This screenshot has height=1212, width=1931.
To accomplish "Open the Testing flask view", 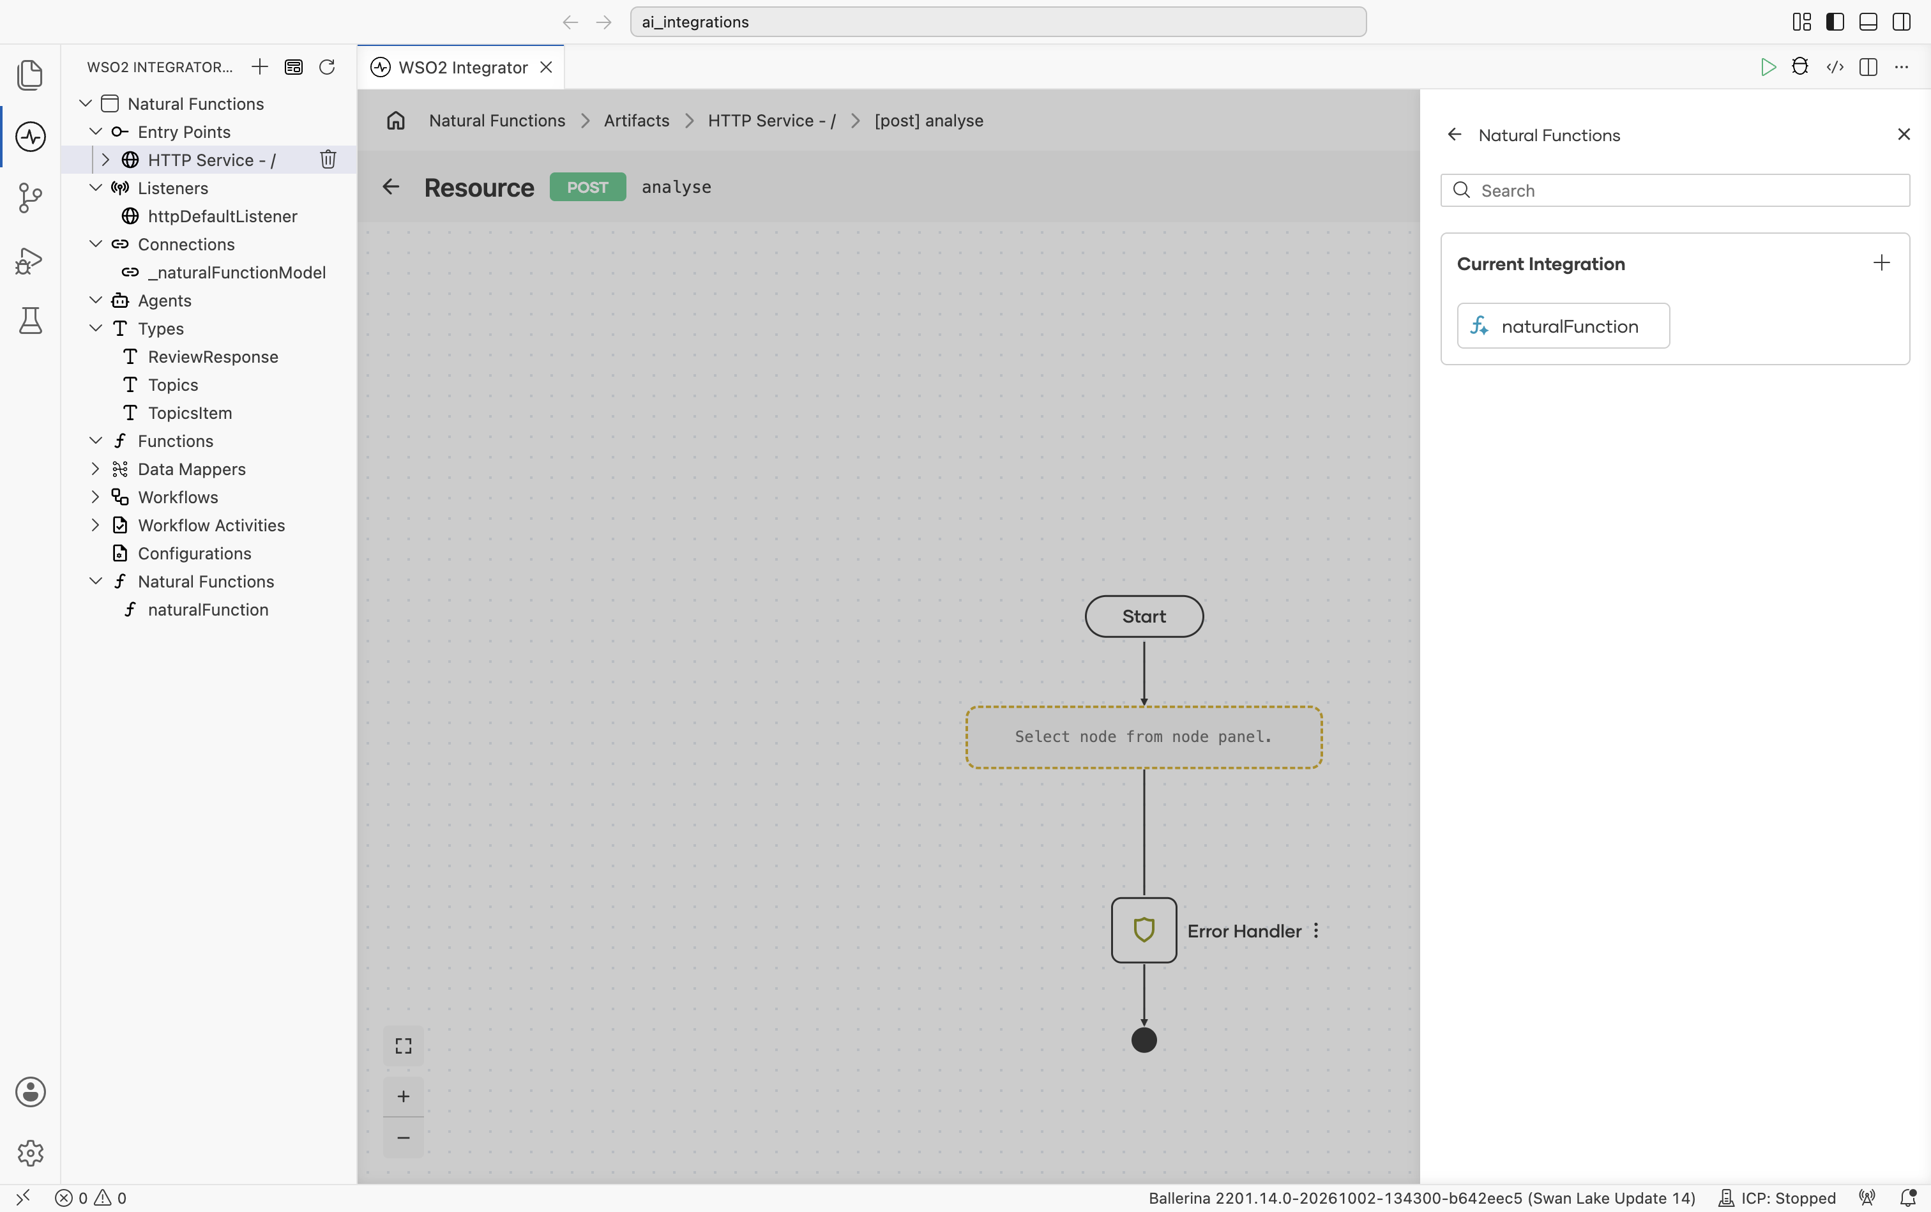I will click(31, 321).
